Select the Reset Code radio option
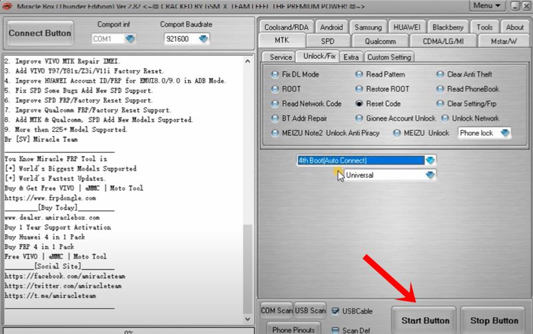Image resolution: width=533 pixels, height=334 pixels. [378, 104]
